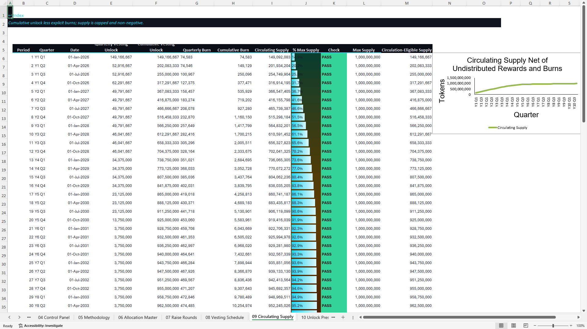Click the vertical scrollbar thumb
Viewport: 587px width, 329px height.
(584, 63)
